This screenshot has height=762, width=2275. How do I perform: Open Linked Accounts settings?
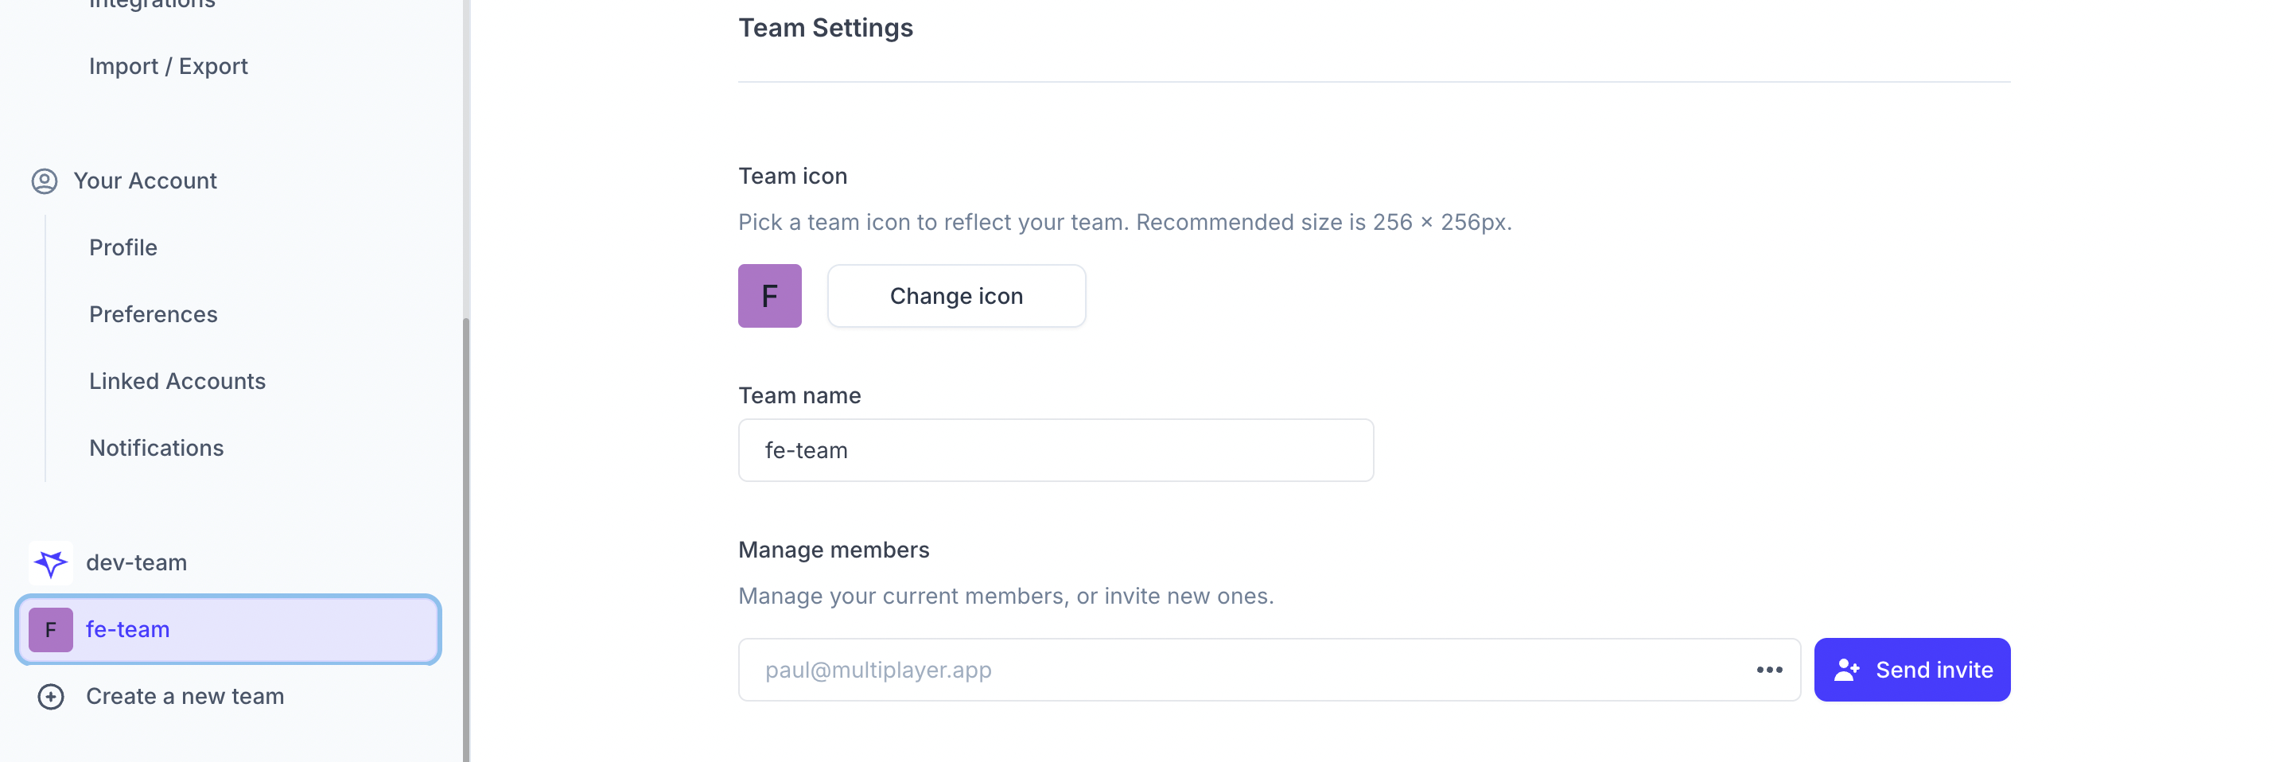tap(177, 382)
